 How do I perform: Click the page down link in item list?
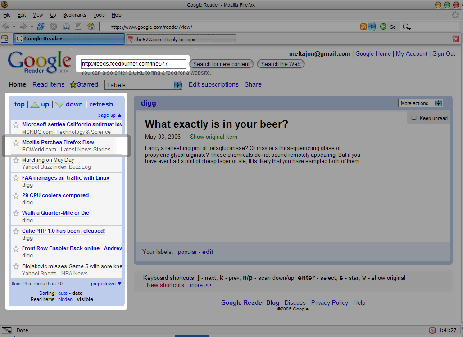pyautogui.click(x=106, y=284)
